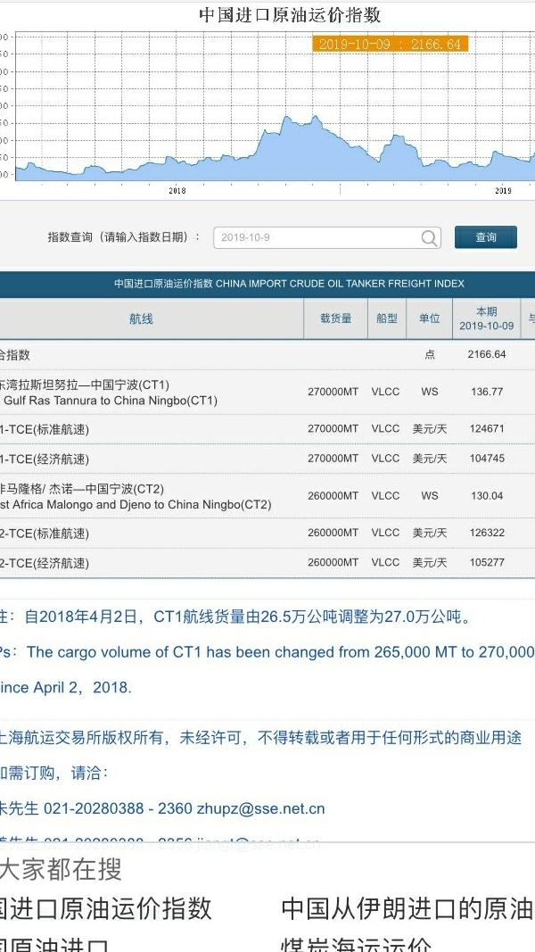Click the magnifier icon in date field
Screen dimensions: 535x952
coord(430,238)
